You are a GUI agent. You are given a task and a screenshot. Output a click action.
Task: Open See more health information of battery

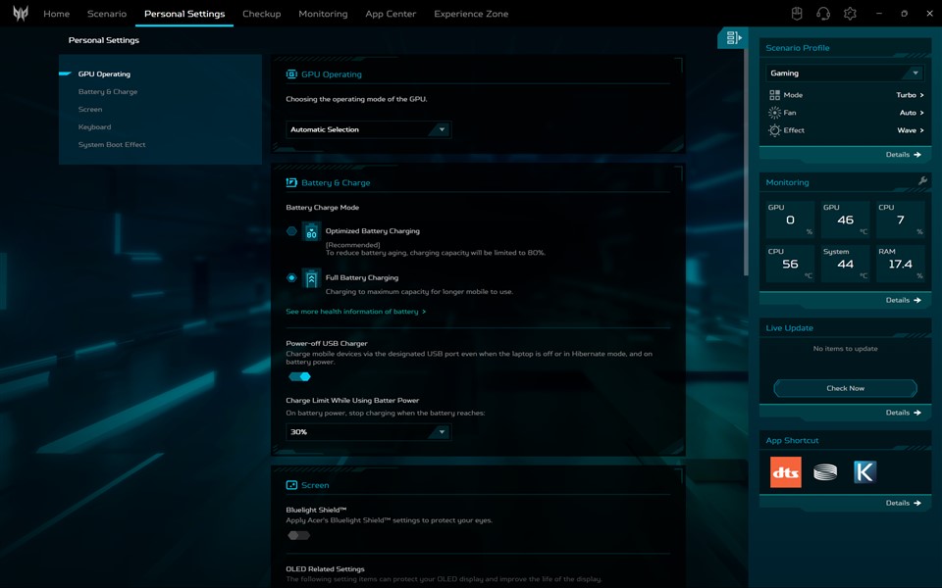tap(355, 312)
